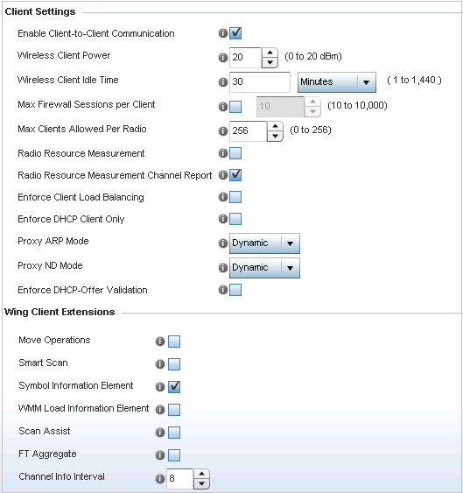Screen dimensions: 463x493
Task: Open the Minutes unit dropdown
Action: click(x=337, y=82)
